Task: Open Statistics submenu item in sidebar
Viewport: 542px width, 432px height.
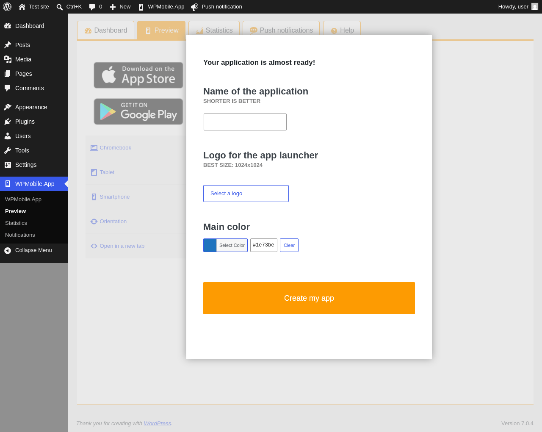Action: pyautogui.click(x=16, y=223)
